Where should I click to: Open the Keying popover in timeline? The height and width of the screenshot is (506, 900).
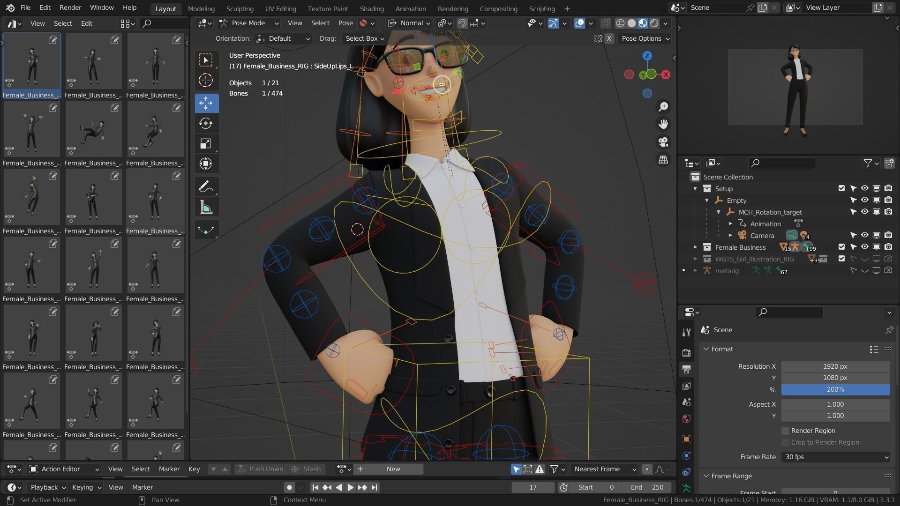tap(86, 487)
